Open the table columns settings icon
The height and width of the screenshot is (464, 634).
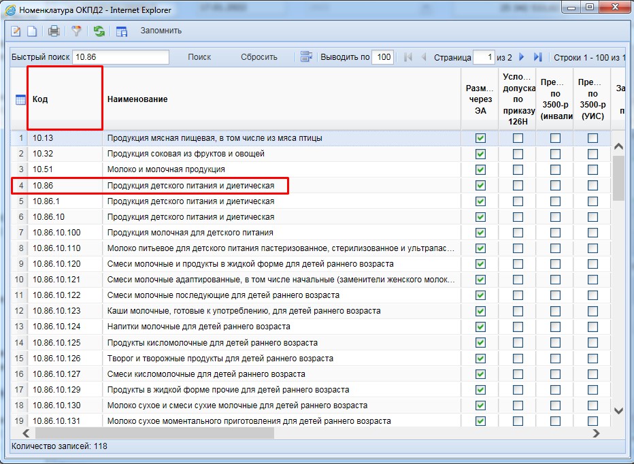[122, 31]
